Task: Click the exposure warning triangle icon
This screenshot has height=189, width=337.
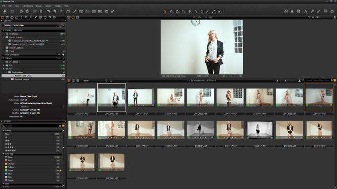Action: click(292, 11)
